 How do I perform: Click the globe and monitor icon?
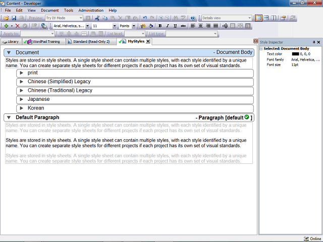[44, 26]
